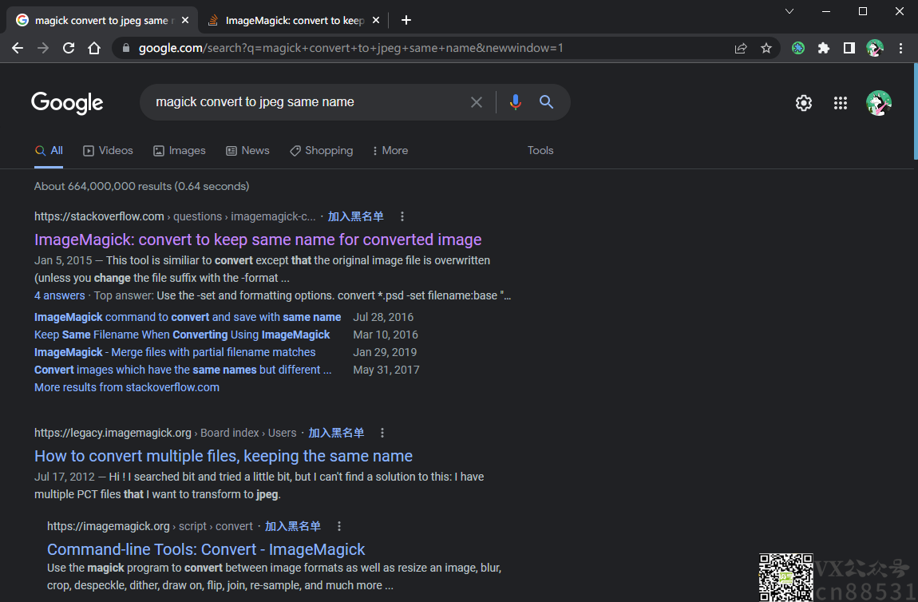Open 'Command-line Tools: Convert - ImageMagick' result

point(206,549)
